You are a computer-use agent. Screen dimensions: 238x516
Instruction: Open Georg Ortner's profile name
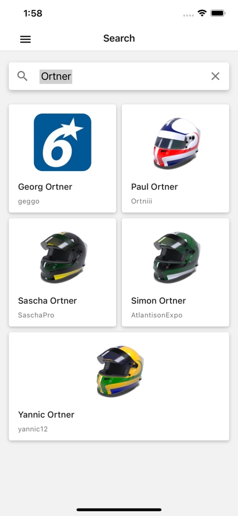click(x=45, y=187)
